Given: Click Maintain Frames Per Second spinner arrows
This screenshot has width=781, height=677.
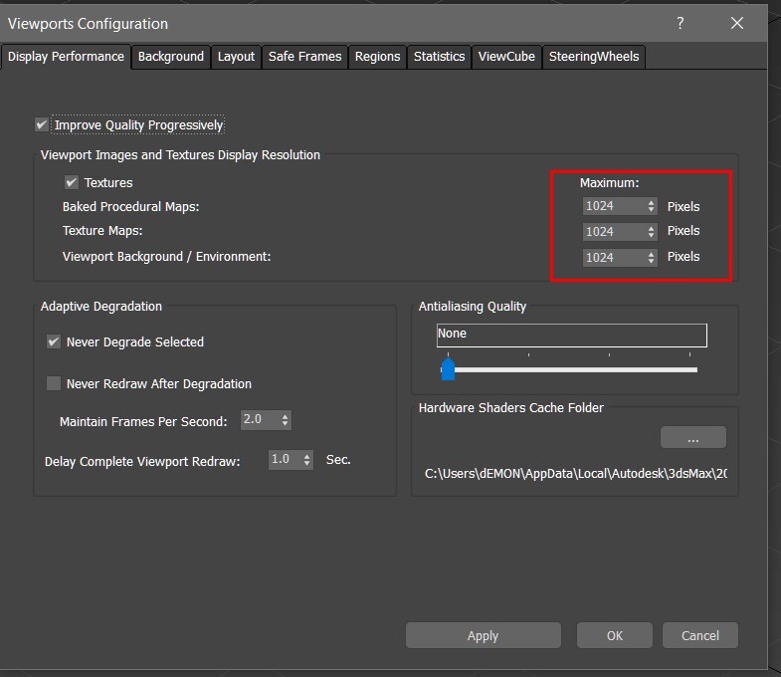Looking at the screenshot, I should [x=285, y=420].
